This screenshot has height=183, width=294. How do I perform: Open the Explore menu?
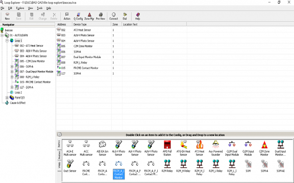tap(20, 8)
